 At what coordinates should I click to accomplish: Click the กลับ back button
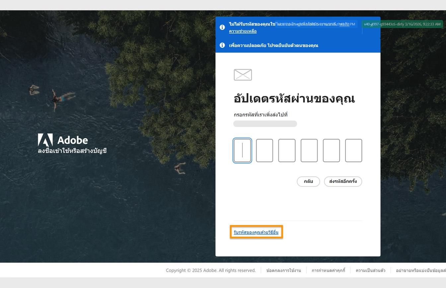[308, 181]
